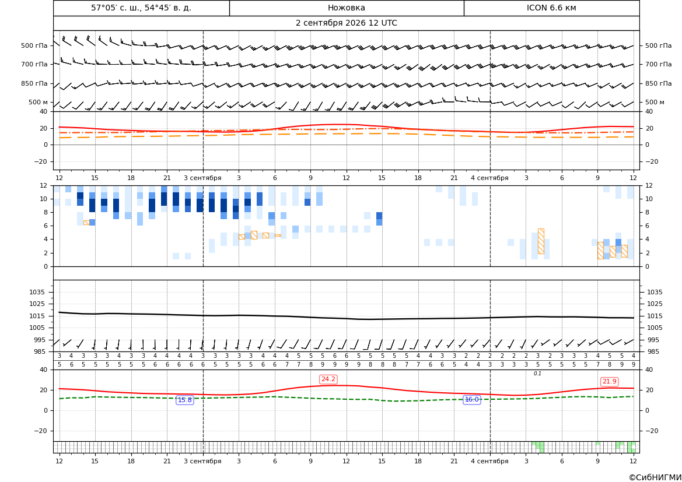This screenshot has width=682, height=482.
Task: Click the red 24.2 maximum temperature label
Action: [x=328, y=379]
